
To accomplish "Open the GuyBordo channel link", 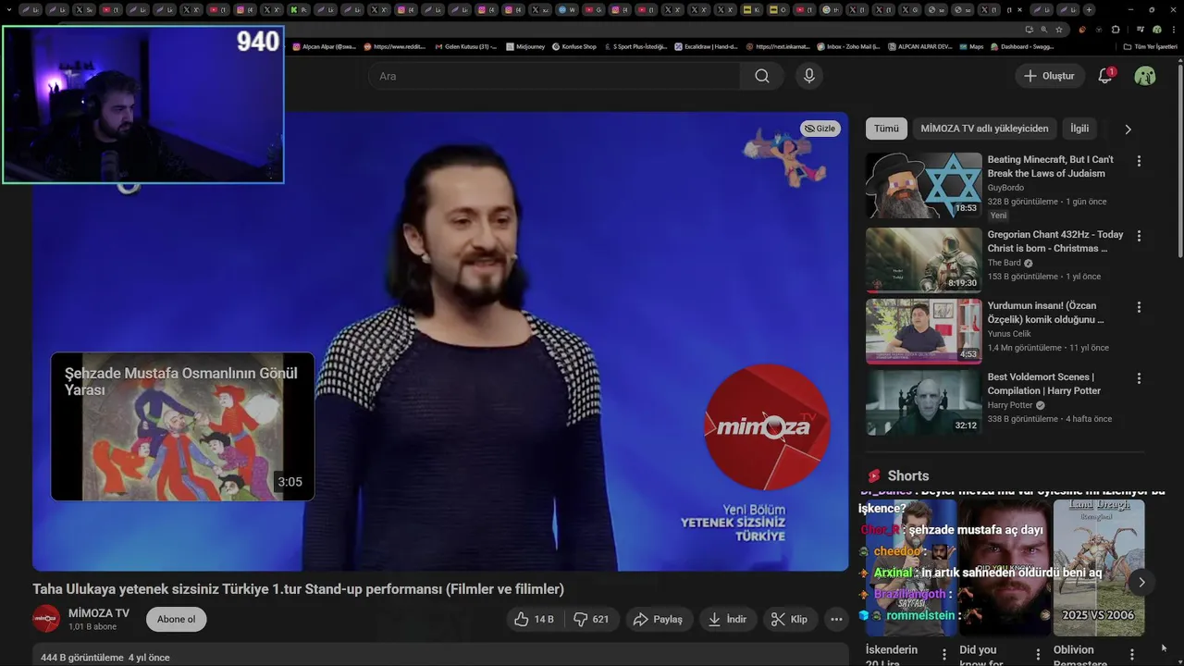I will [x=1005, y=188].
